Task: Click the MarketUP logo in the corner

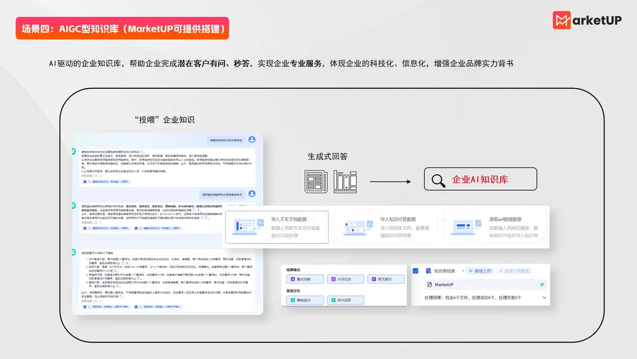Action: coord(587,20)
